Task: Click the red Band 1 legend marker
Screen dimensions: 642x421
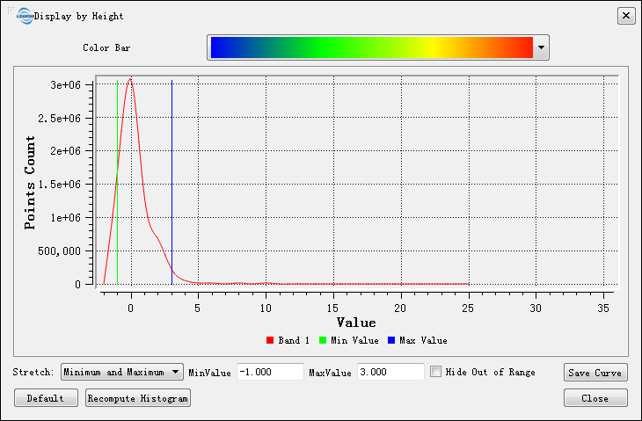Action: click(269, 340)
